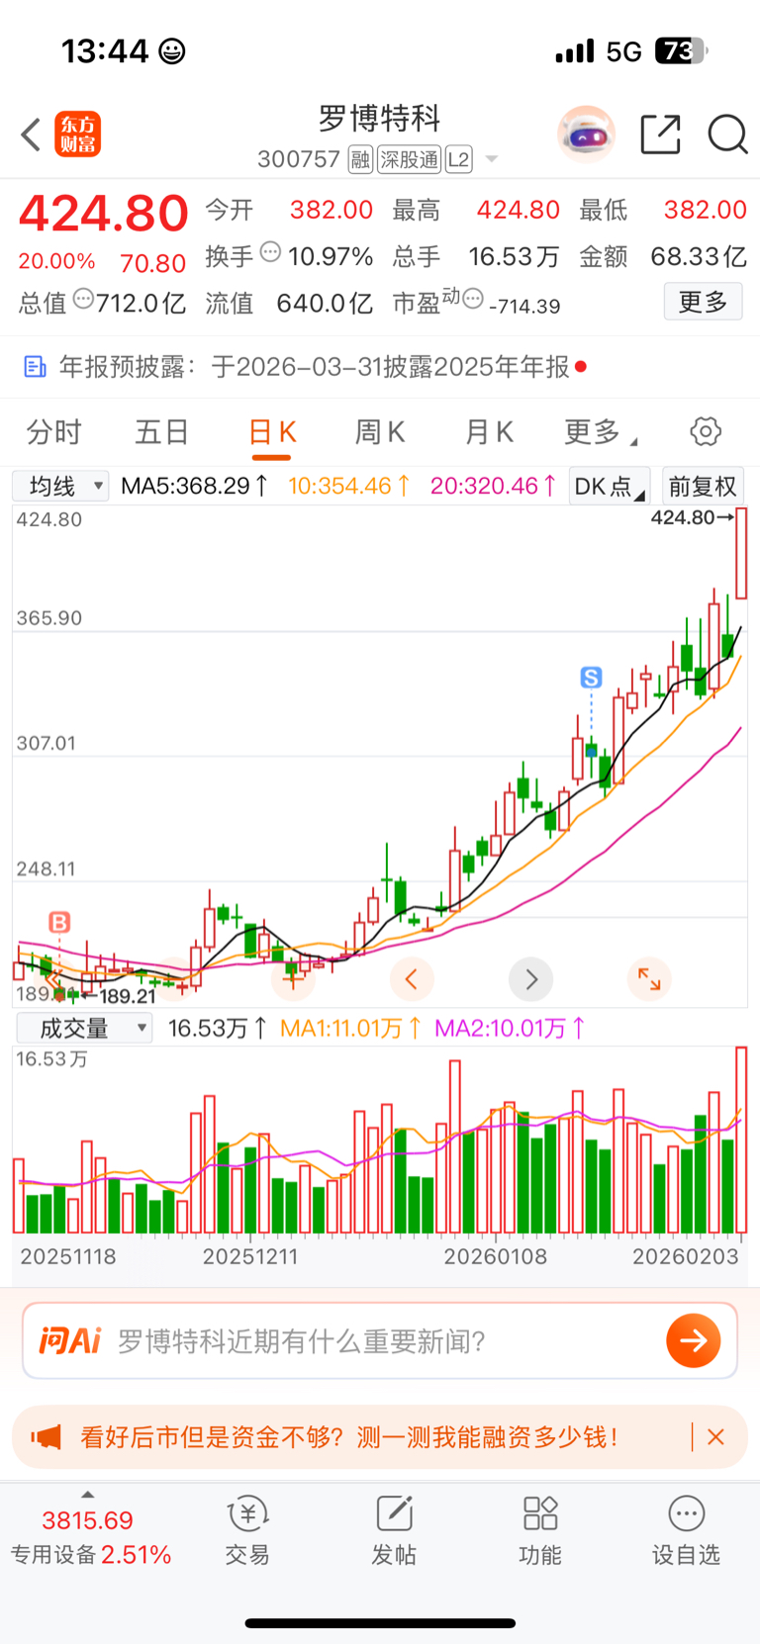Open the 东方财富 logo icon
Image resolution: width=760 pixels, height=1645 pixels.
coord(78,135)
